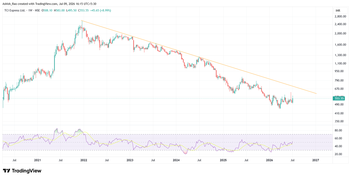Screen dimensions: 351x178
Task: Select the high value H583.00
Action: (x=59, y=11)
